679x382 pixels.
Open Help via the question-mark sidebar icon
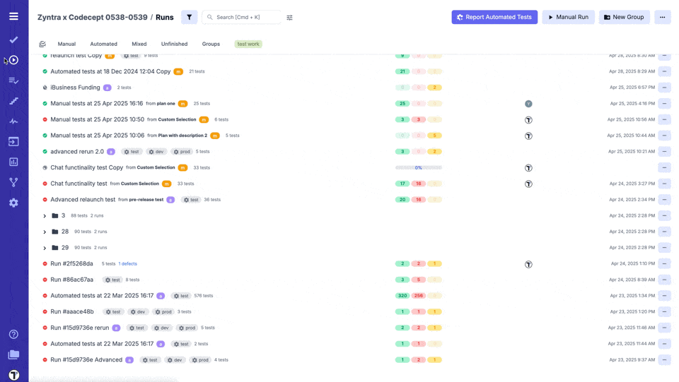[x=14, y=334]
